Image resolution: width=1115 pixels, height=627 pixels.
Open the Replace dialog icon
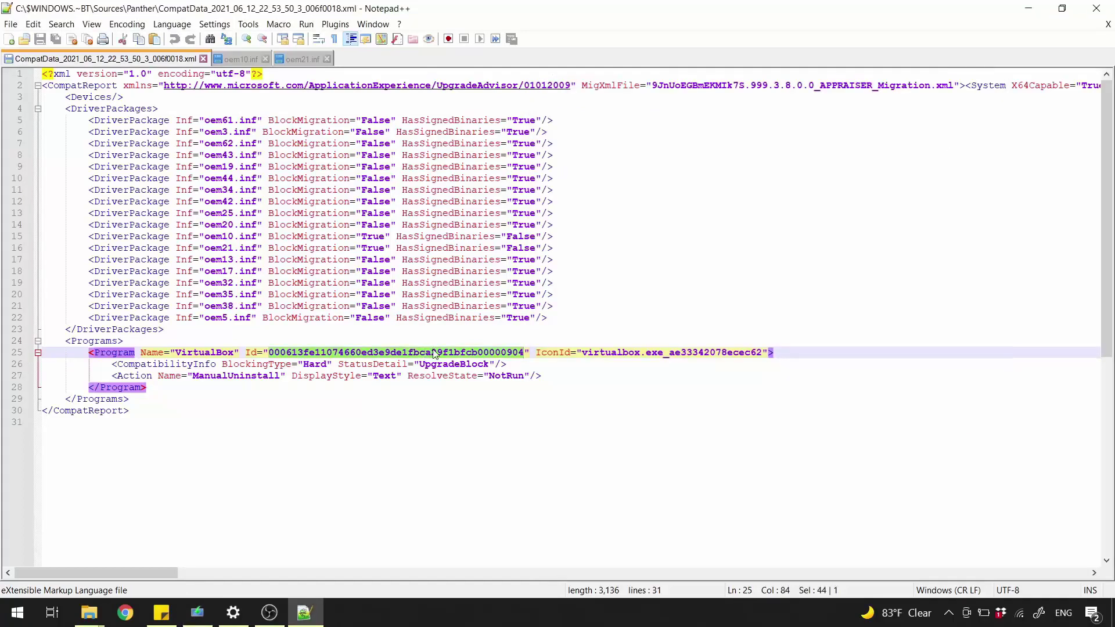(x=226, y=39)
